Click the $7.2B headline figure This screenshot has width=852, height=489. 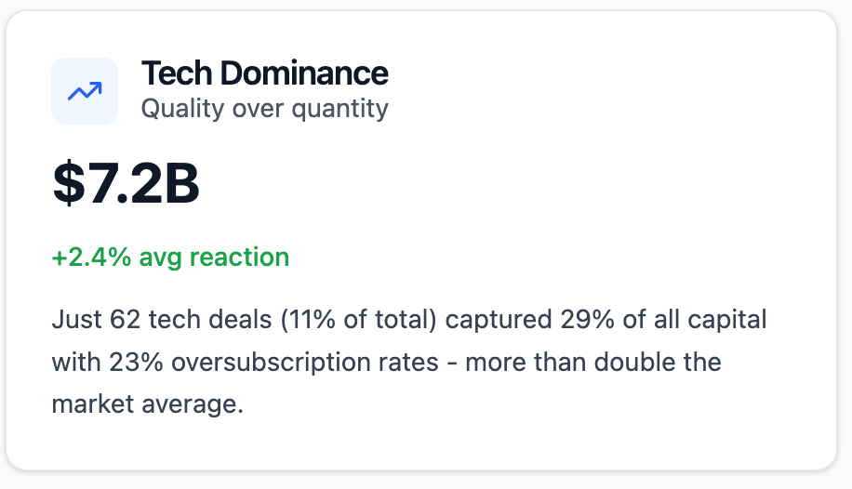[126, 183]
